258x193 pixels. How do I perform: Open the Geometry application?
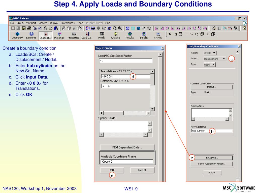pos(17,36)
